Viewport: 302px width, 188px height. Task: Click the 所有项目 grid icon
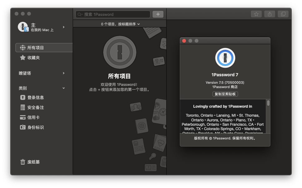point(23,48)
